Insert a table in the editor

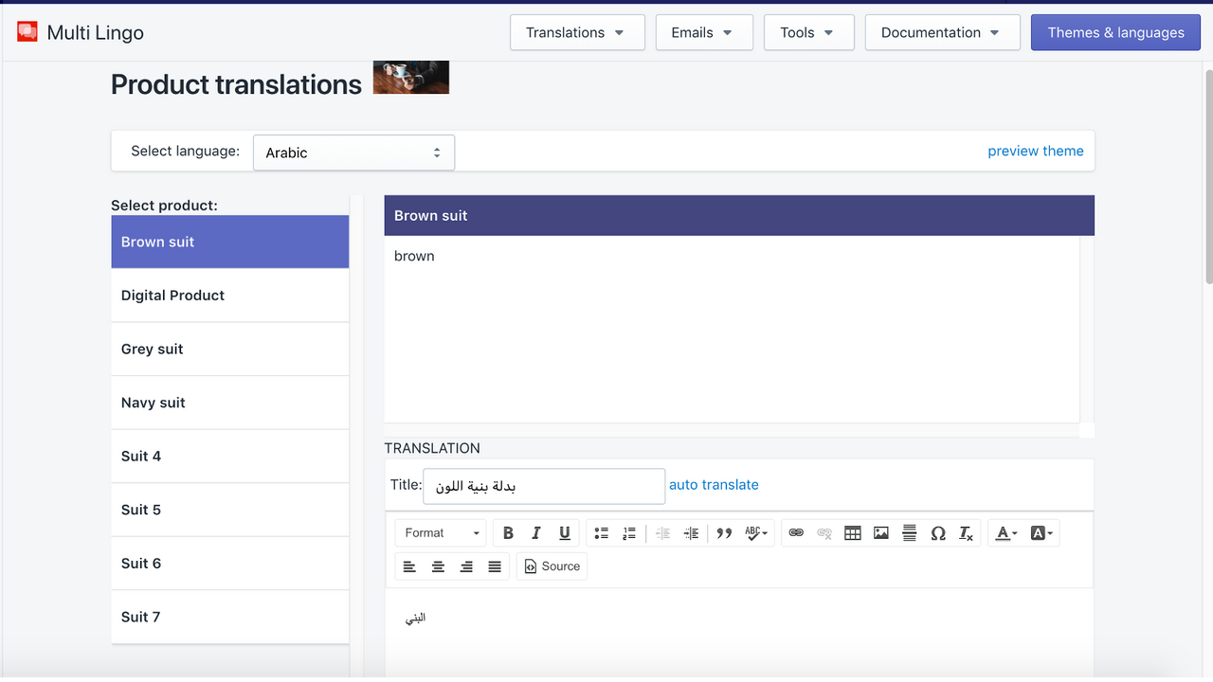pyautogui.click(x=853, y=533)
